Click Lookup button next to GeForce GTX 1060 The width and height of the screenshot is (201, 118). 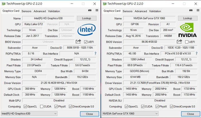[187, 18]
